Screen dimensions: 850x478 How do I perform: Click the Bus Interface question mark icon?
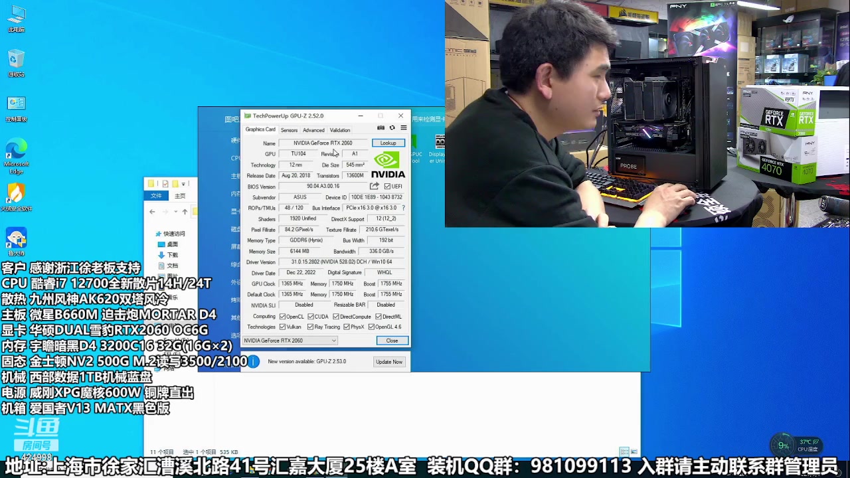403,208
